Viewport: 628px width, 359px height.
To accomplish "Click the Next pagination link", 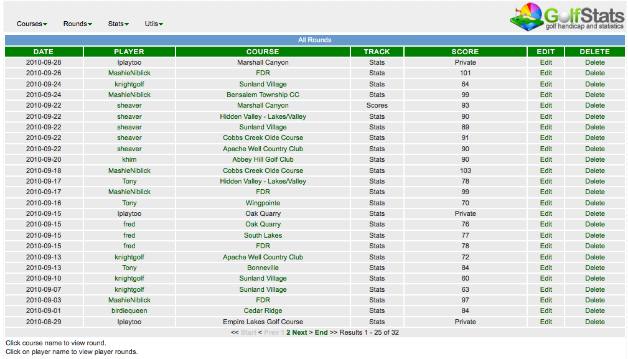I will 299,333.
